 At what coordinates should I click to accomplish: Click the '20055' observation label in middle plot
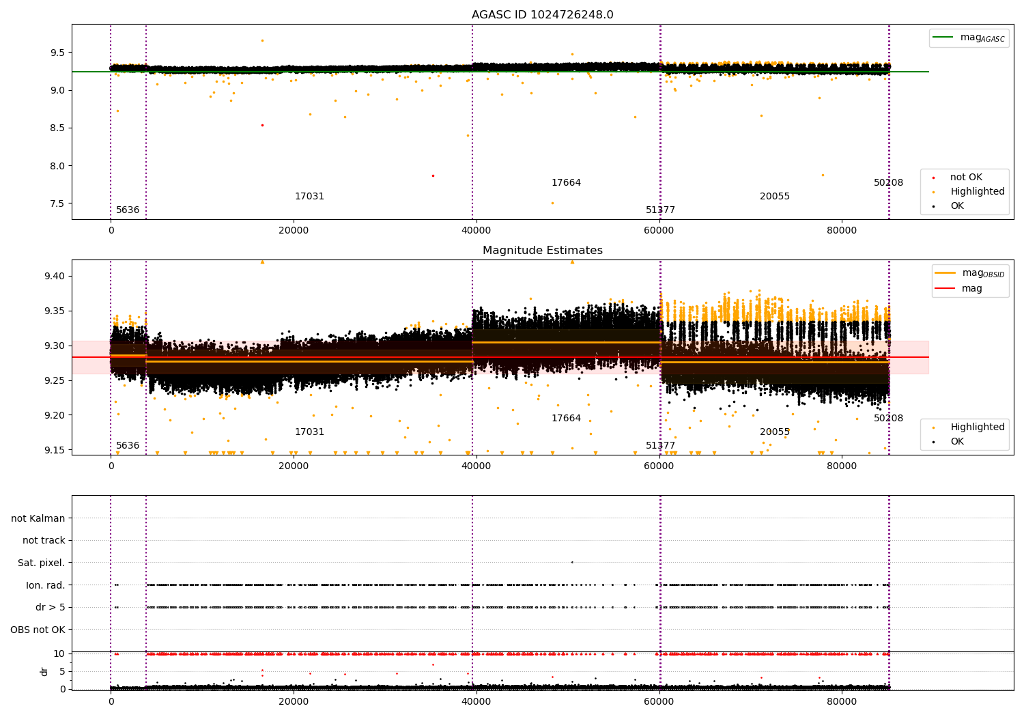click(774, 432)
